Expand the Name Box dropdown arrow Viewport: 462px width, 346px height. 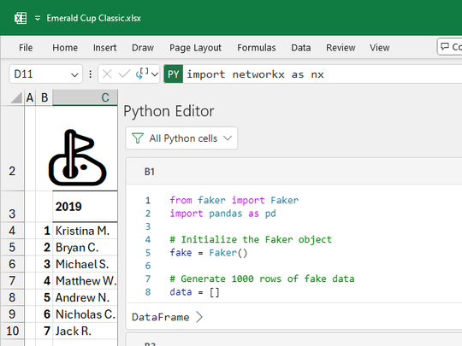pos(74,74)
